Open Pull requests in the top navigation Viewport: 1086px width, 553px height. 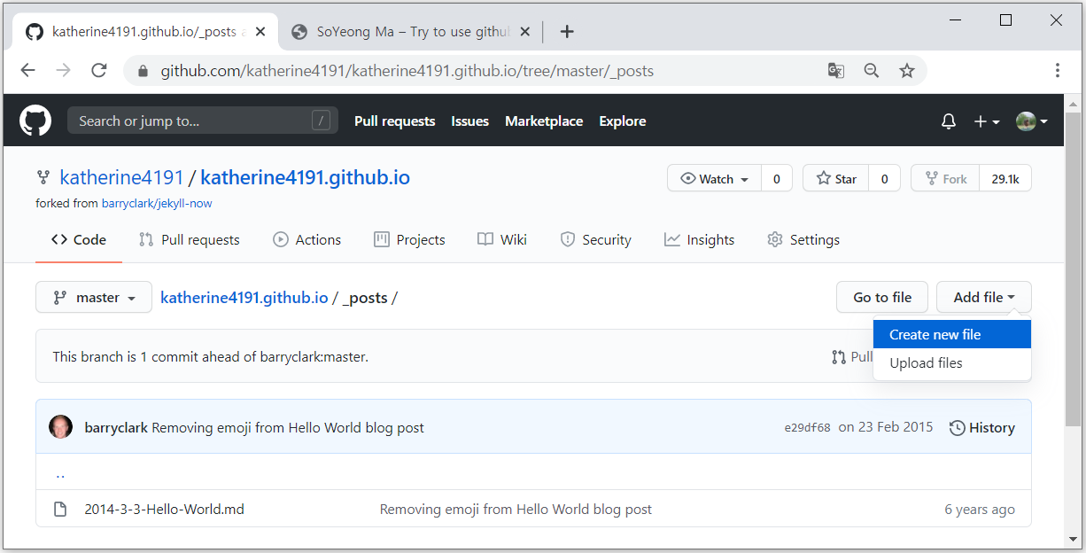click(394, 121)
